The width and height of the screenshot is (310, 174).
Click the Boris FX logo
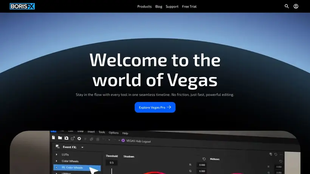[x=22, y=6]
